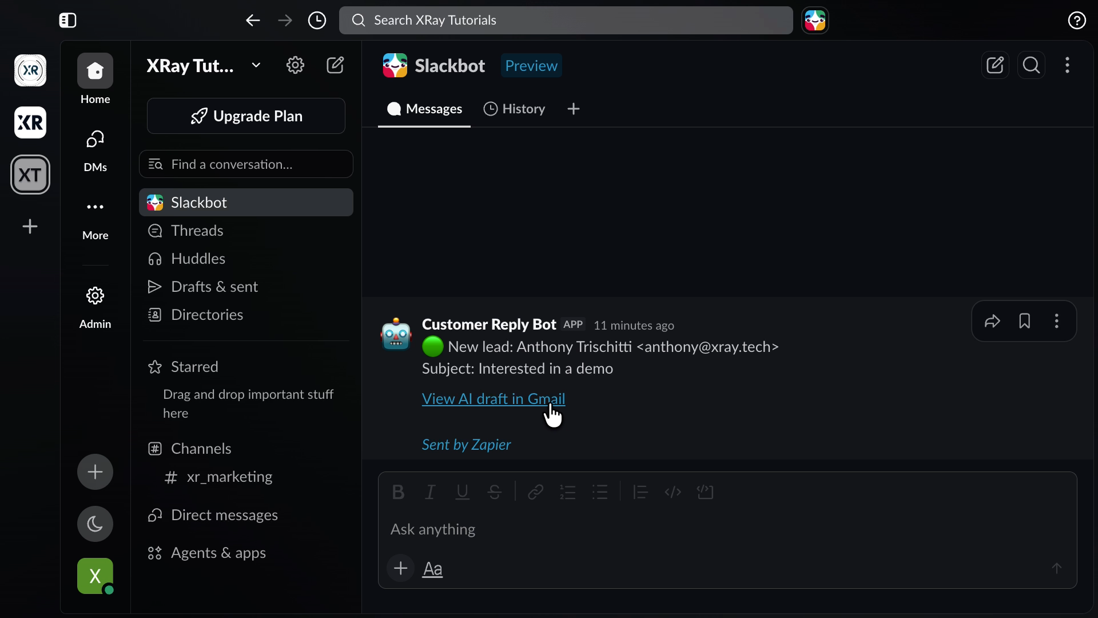The image size is (1098, 618).
Task: Bookmark the Customer Reply Bot message
Action: [1024, 321]
